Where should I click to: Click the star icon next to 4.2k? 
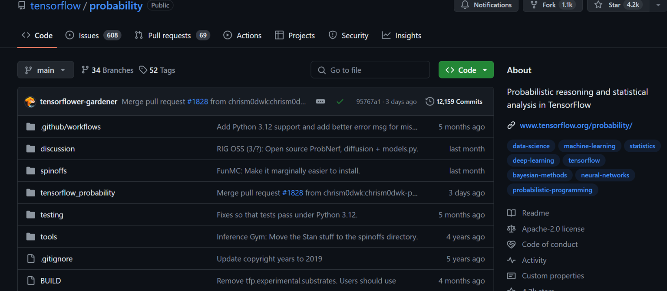point(598,5)
